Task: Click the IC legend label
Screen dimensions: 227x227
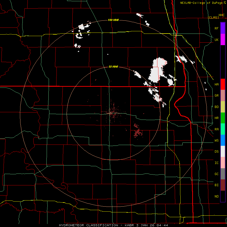Action: click(217, 163)
